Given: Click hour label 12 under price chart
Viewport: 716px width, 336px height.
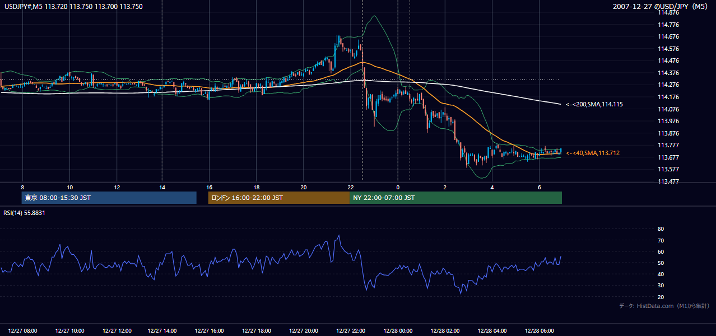Looking at the screenshot, I should [x=116, y=187].
